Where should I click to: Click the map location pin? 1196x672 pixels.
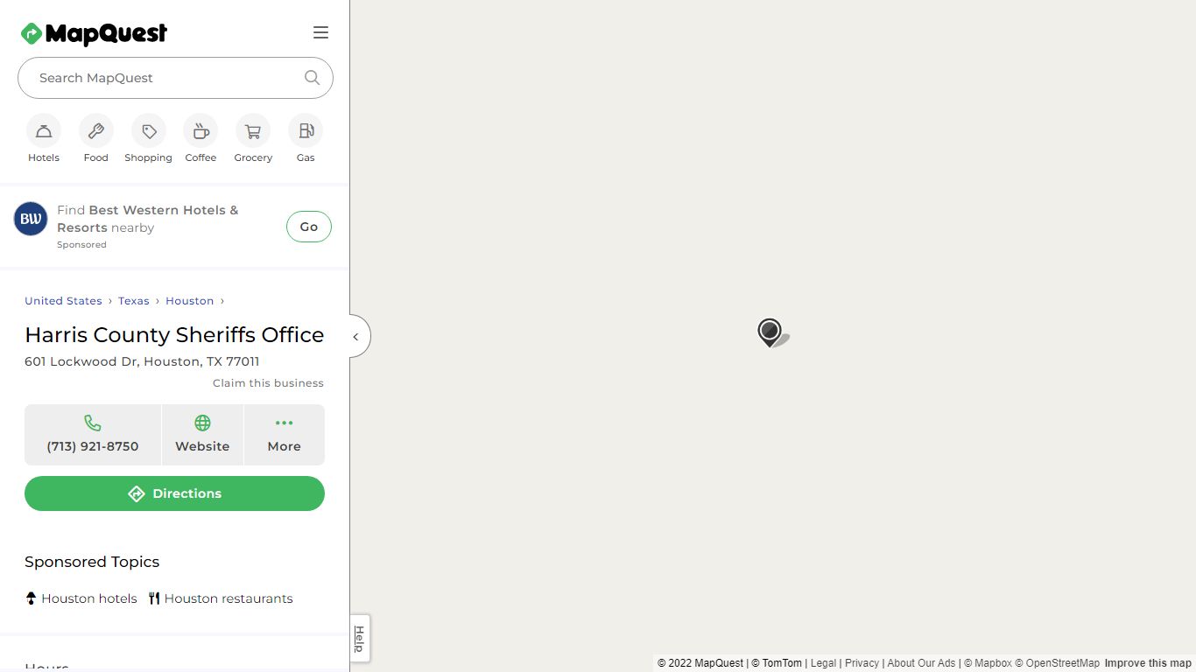point(770,332)
